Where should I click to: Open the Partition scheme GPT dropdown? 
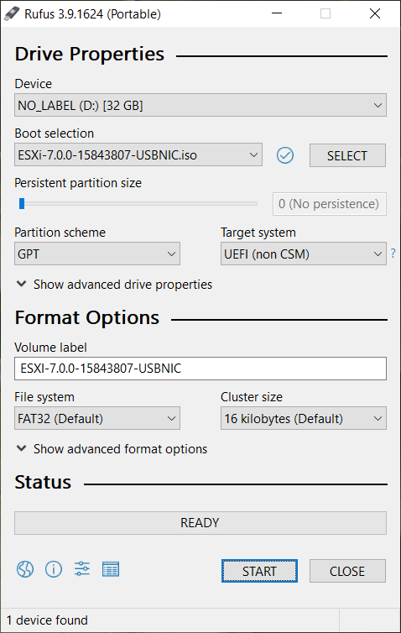click(x=97, y=254)
